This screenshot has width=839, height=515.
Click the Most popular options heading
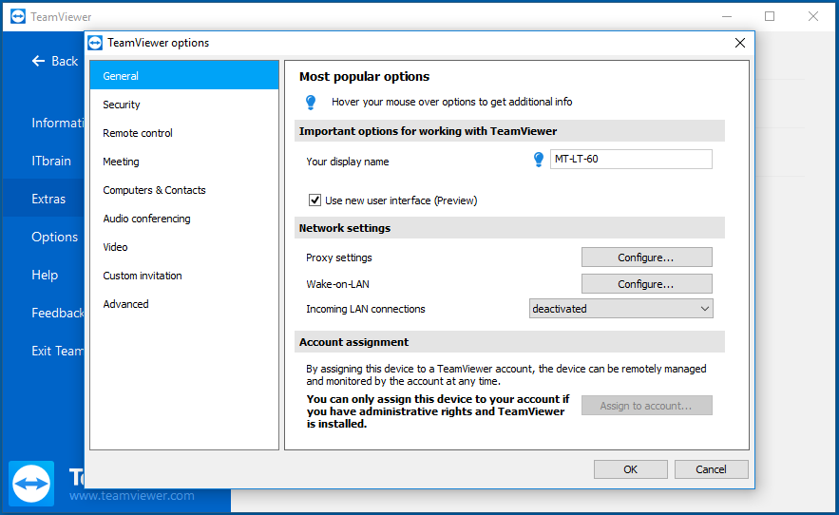click(364, 77)
